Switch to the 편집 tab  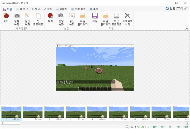pyautogui.click(x=48, y=9)
